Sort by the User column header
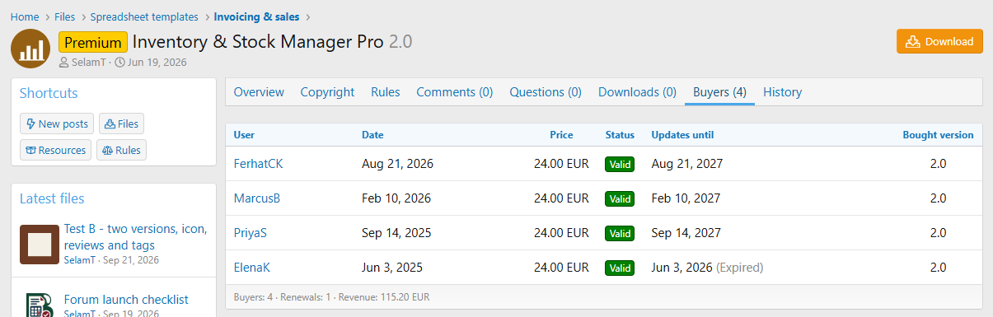 tap(244, 135)
